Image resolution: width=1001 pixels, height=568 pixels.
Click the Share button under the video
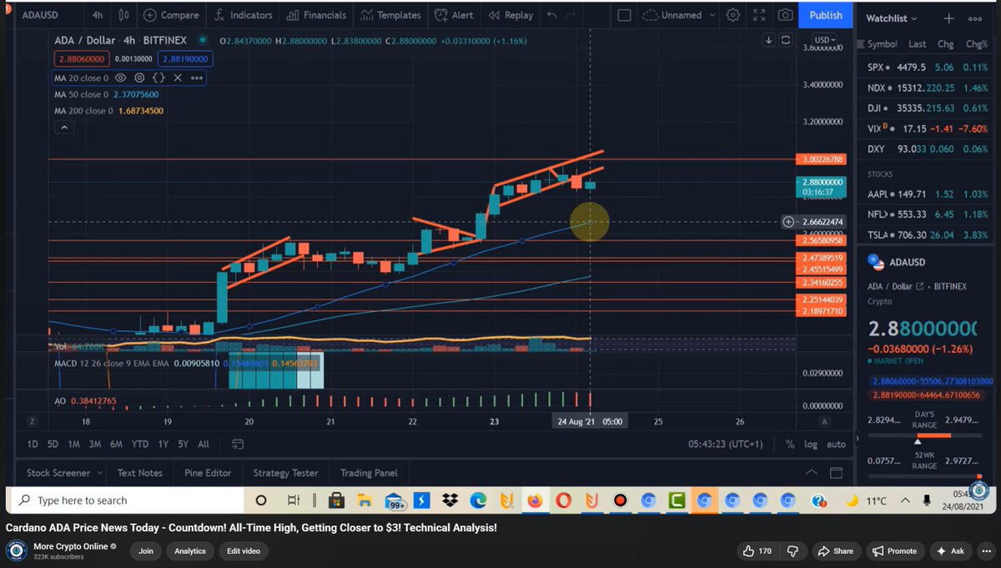[x=835, y=550]
